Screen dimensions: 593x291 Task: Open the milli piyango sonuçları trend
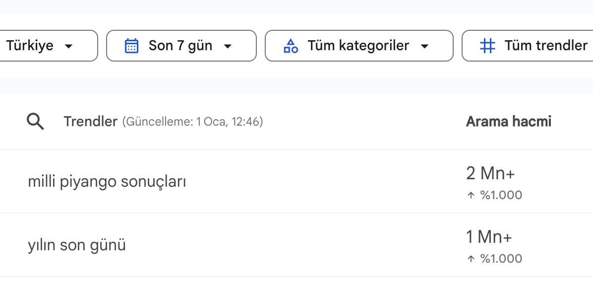point(107,182)
